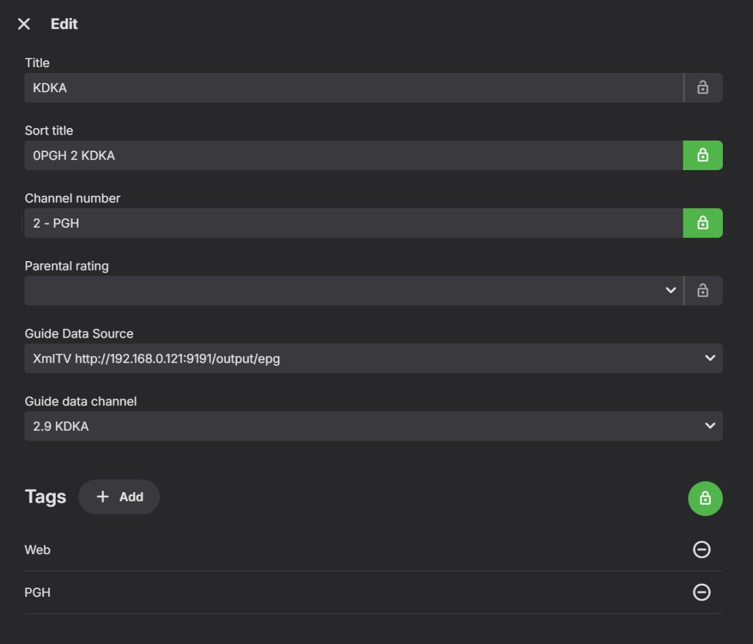Viewport: 753px width, 644px height.
Task: Toggle the lock on the Title field
Action: pyautogui.click(x=703, y=88)
